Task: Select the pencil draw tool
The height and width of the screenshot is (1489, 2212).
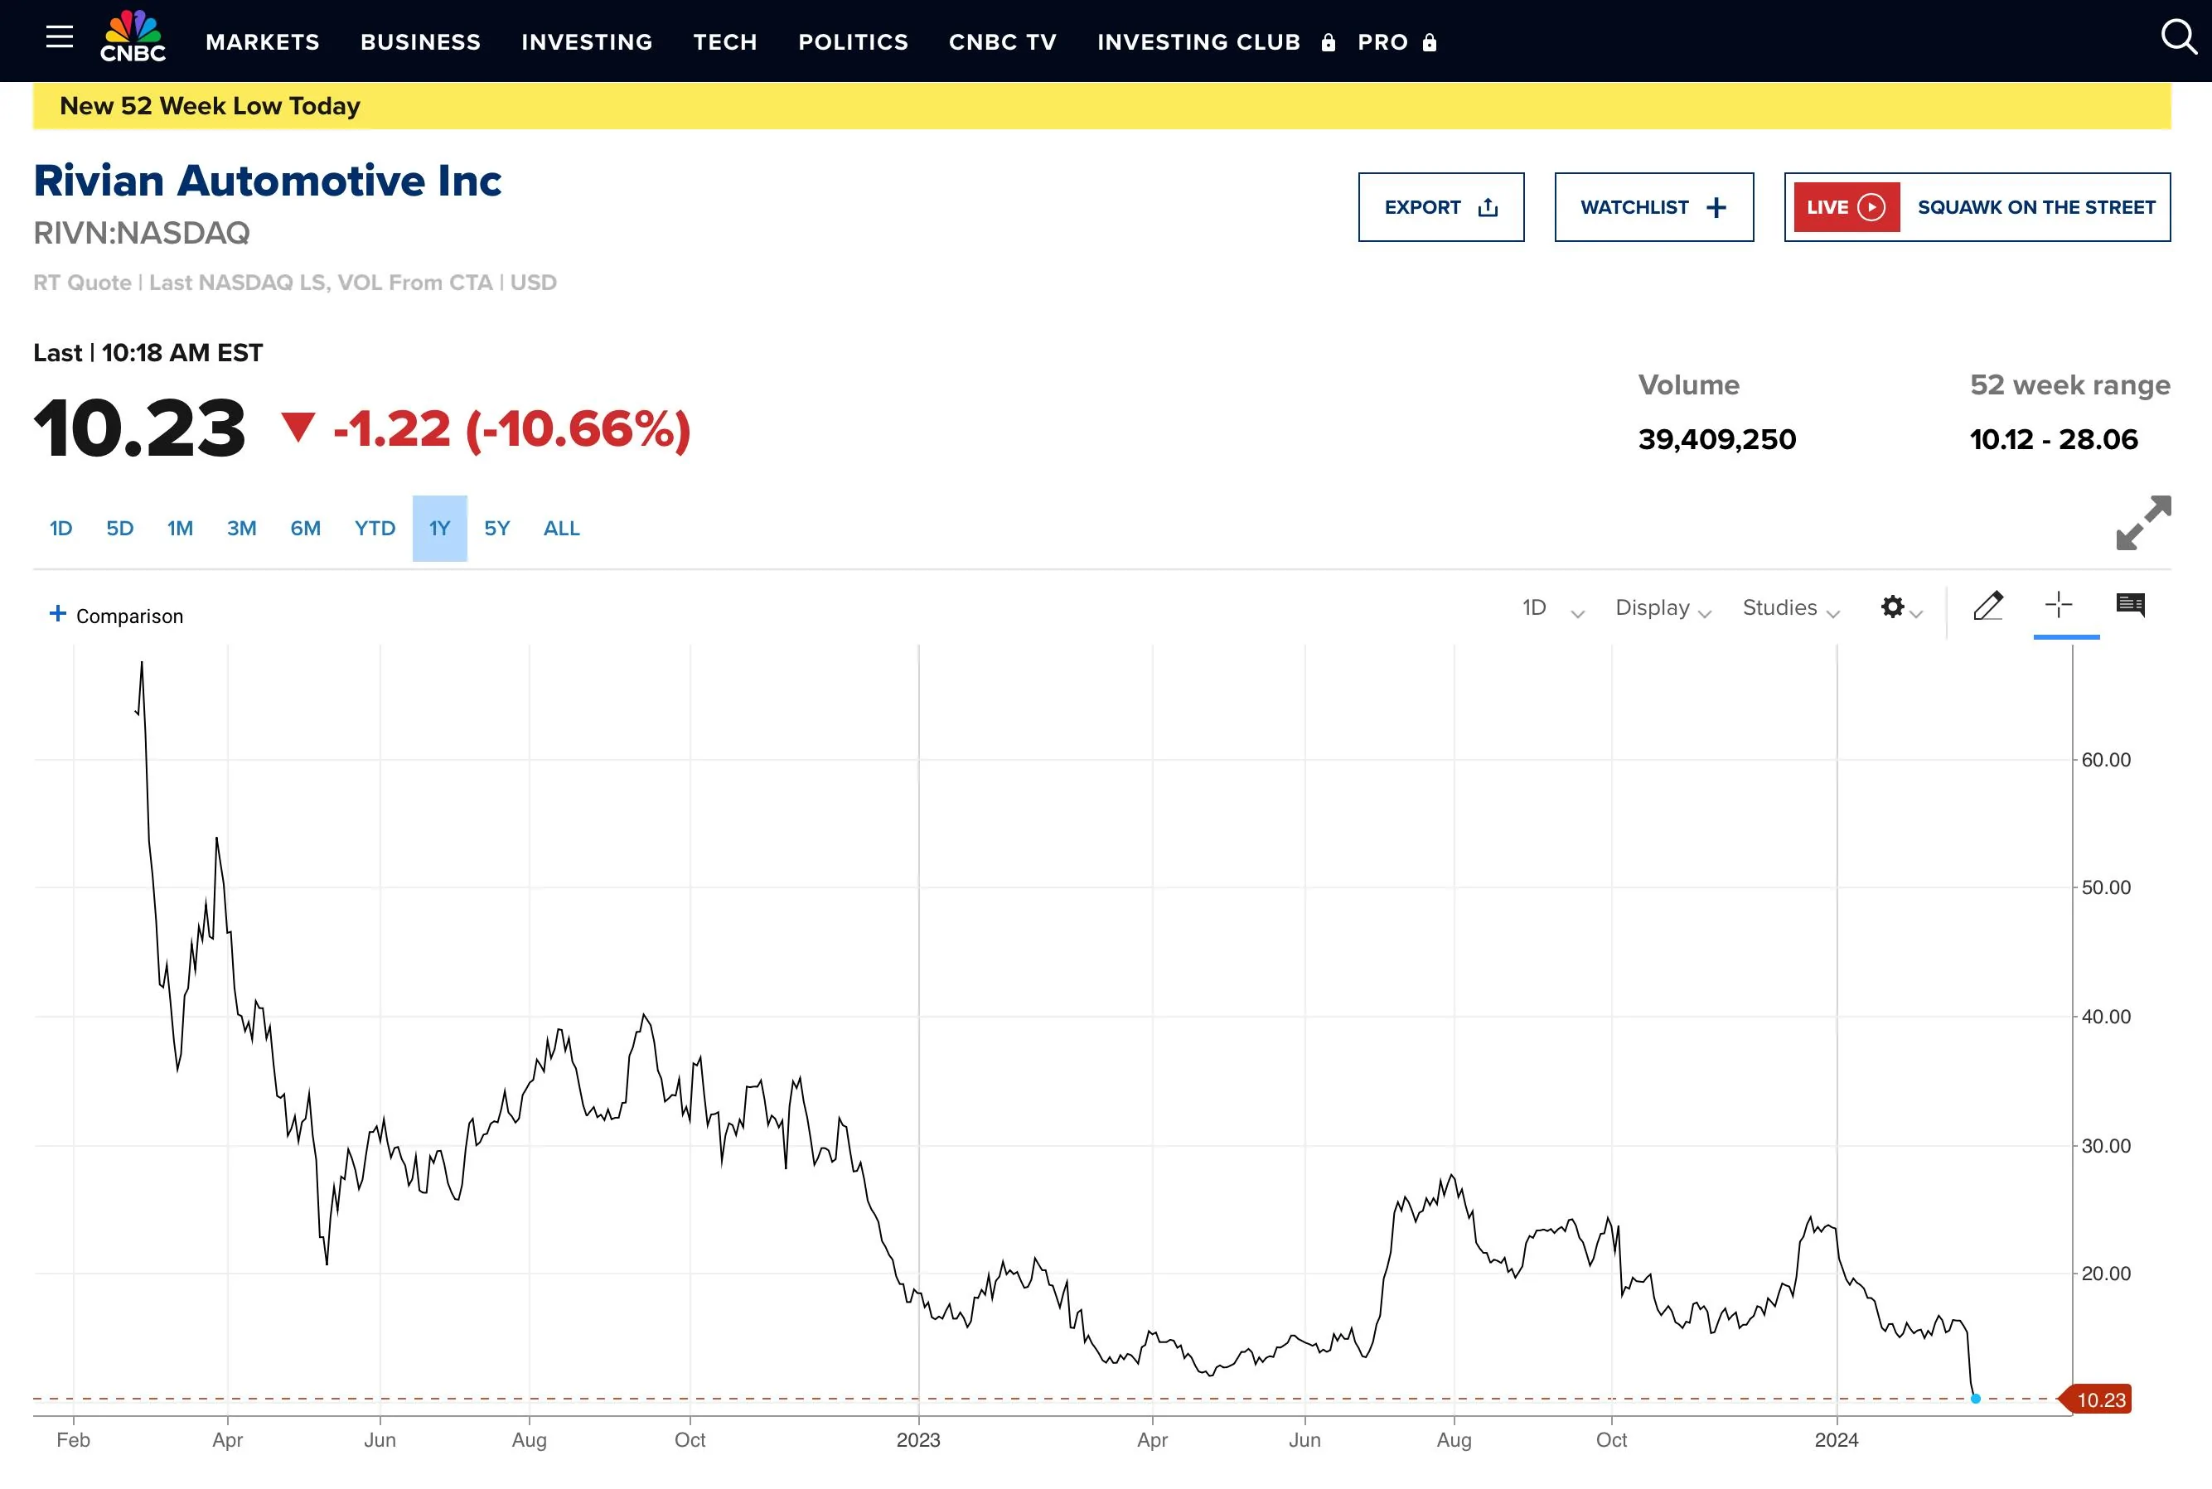Action: click(1988, 606)
